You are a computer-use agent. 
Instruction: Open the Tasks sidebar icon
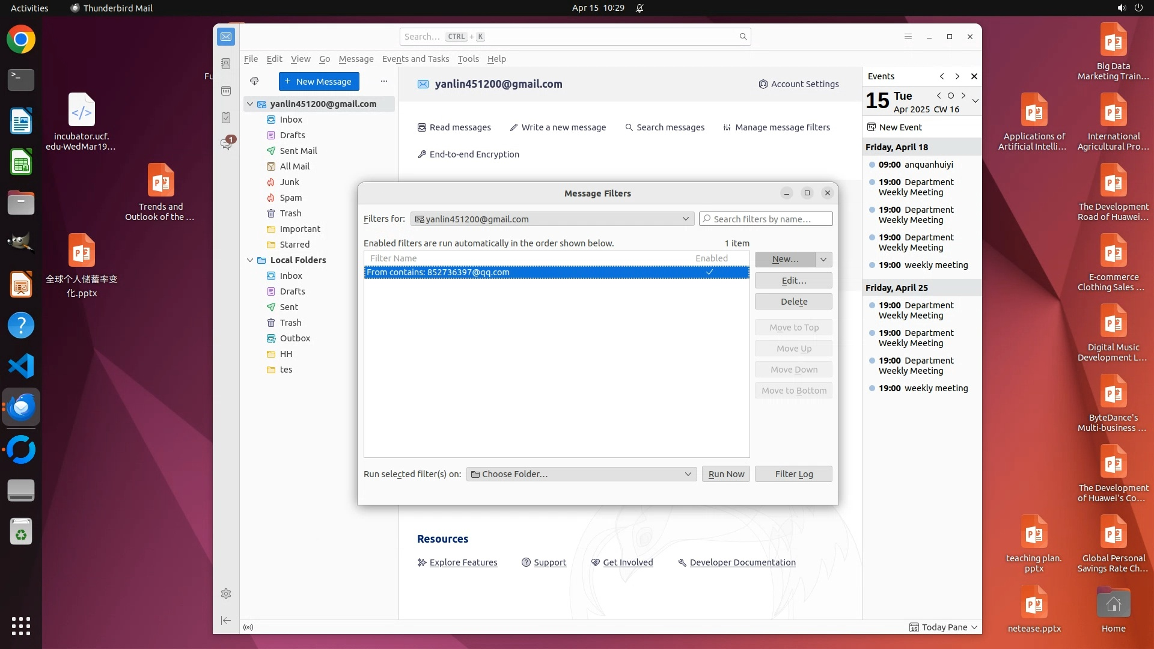(x=226, y=118)
